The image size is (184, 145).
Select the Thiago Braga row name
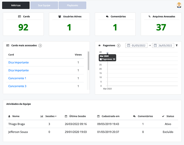[x=17, y=124]
